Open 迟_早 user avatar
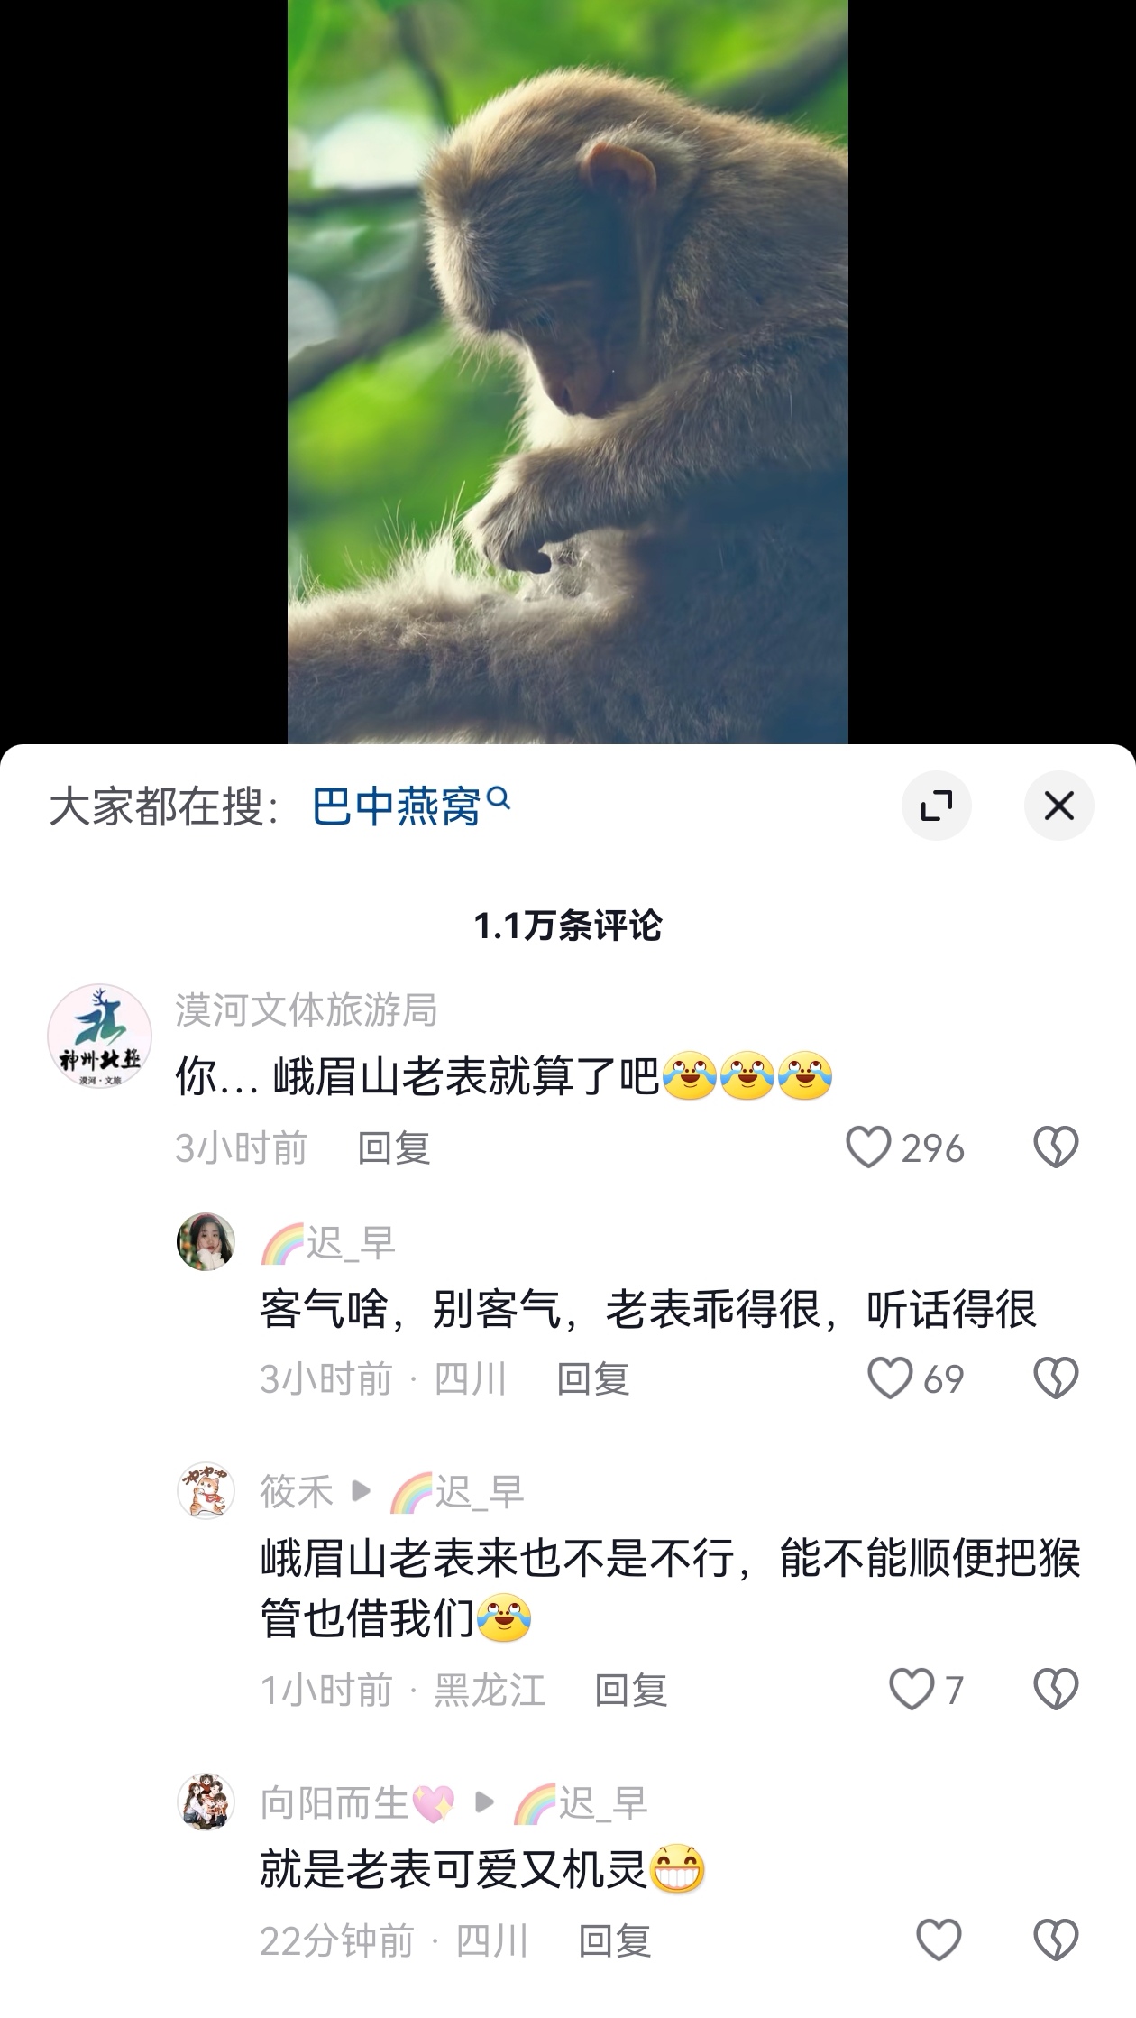Image resolution: width=1136 pixels, height=2018 pixels. tap(206, 1242)
